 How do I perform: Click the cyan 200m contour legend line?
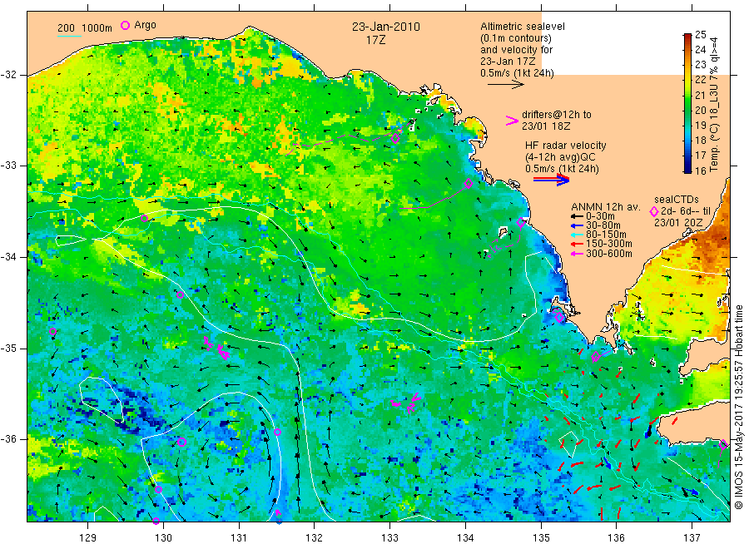pos(69,35)
